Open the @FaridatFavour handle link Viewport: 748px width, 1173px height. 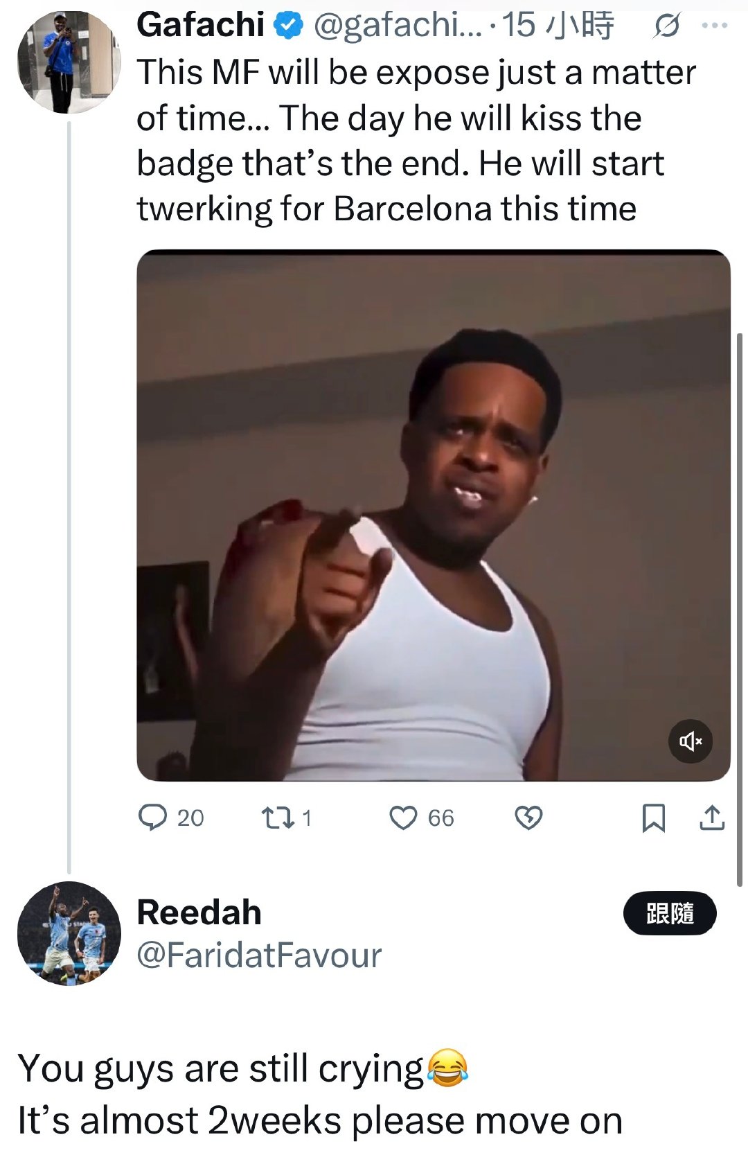(x=259, y=955)
